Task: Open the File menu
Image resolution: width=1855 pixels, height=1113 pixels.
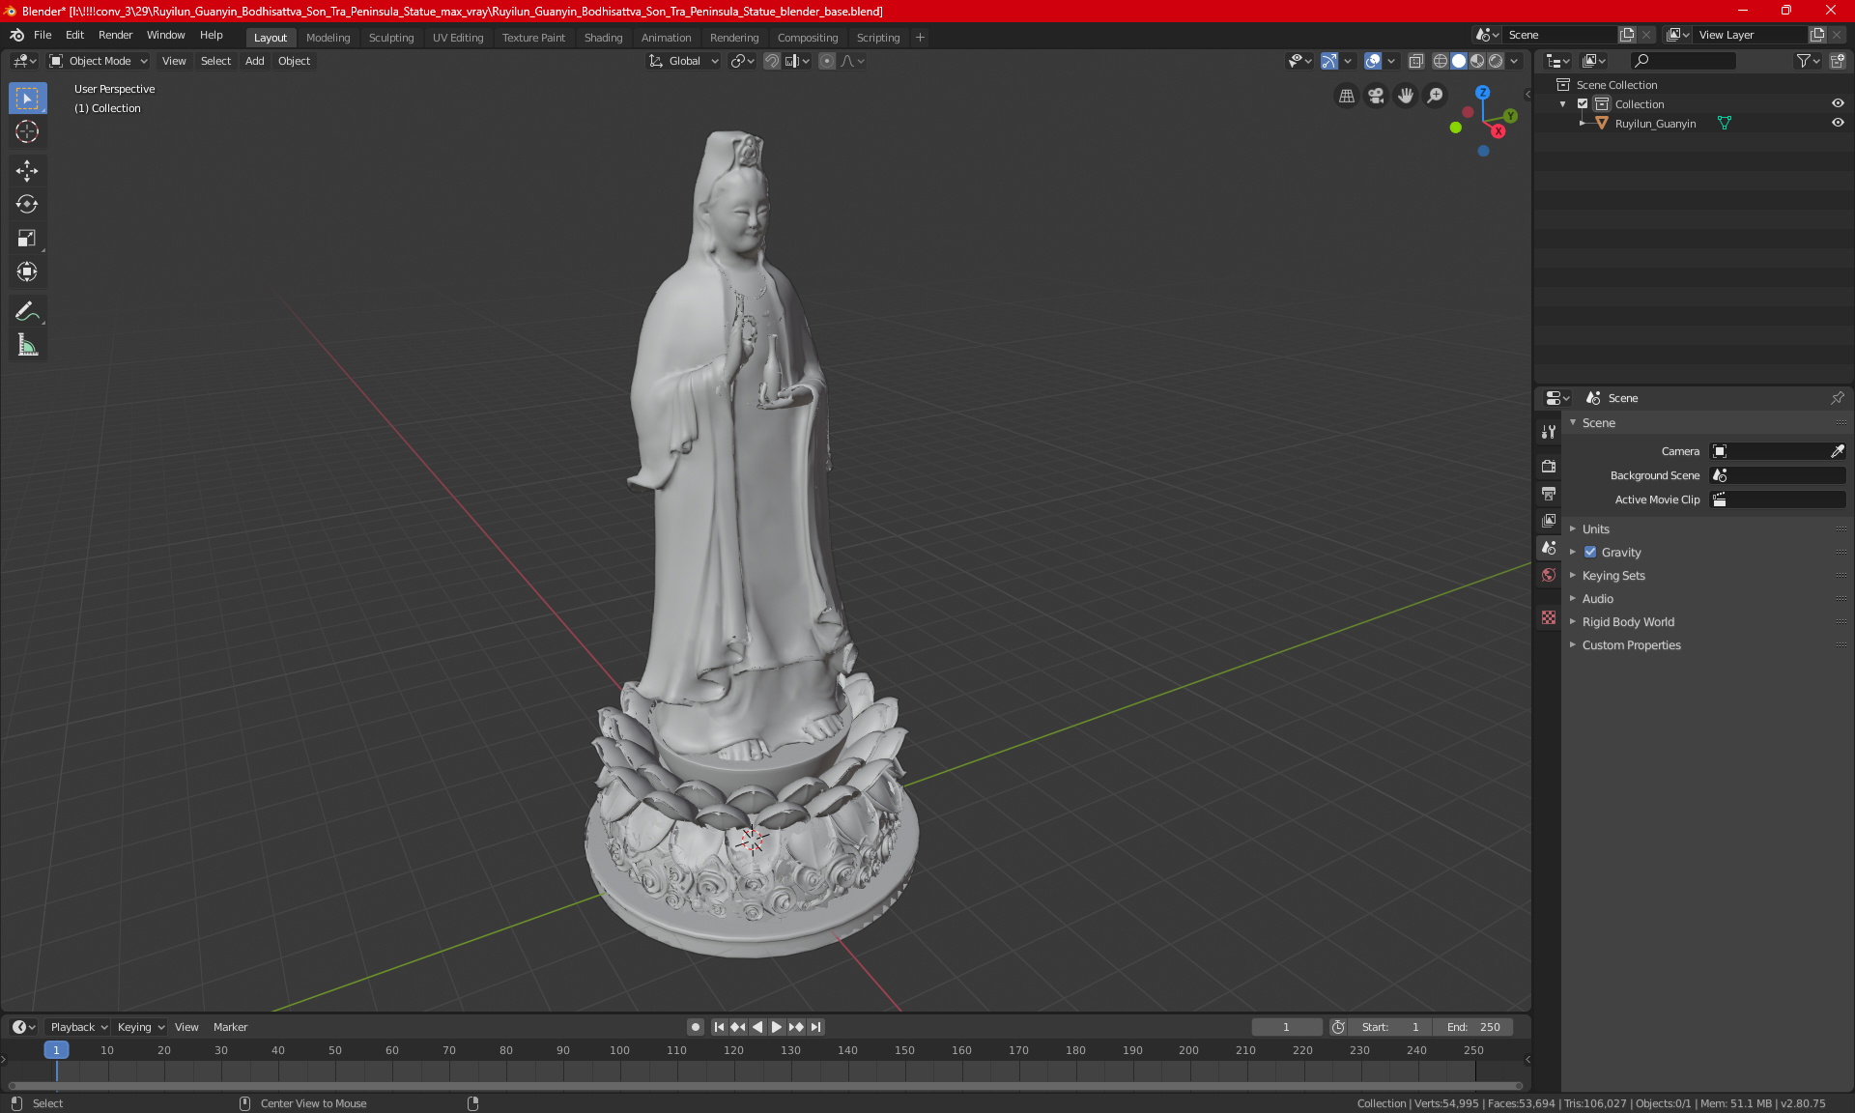Action: pyautogui.click(x=43, y=35)
